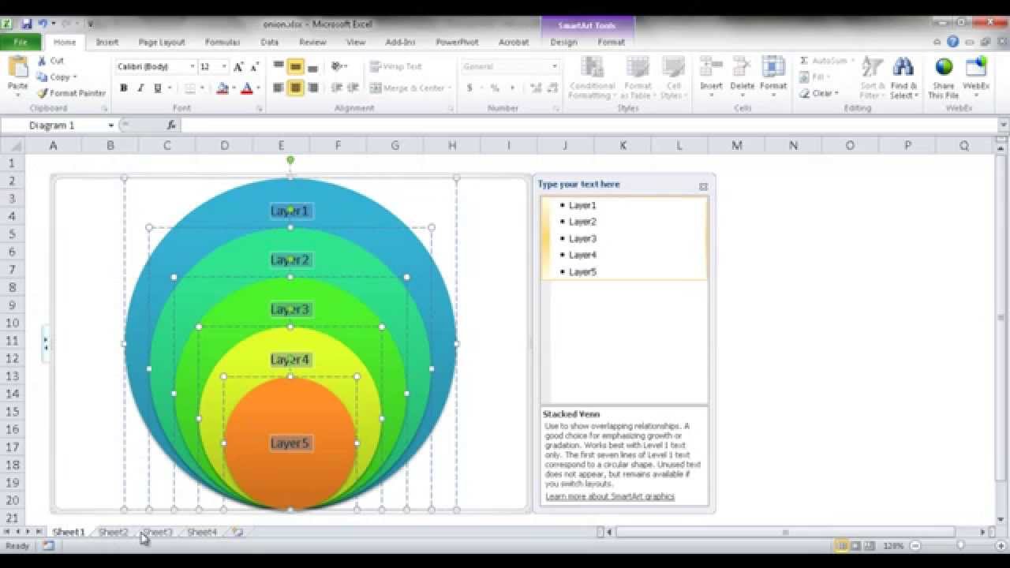This screenshot has height=568, width=1010.
Task: Open the Calibri (Body) font name dropdown
Action: pyautogui.click(x=192, y=67)
